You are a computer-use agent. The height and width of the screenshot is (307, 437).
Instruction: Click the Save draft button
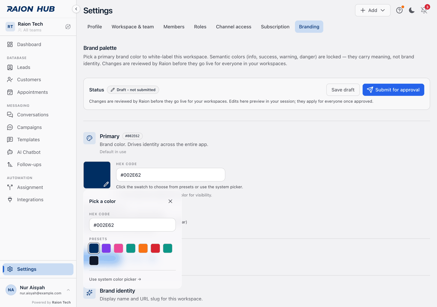(x=343, y=90)
